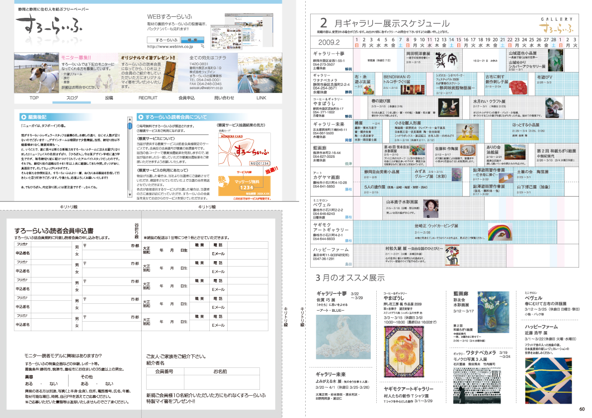Image resolution: width=592 pixels, height=418 pixels.
Task: Click the rainbow image in ウッドカービング展 row
Action: pos(500,232)
